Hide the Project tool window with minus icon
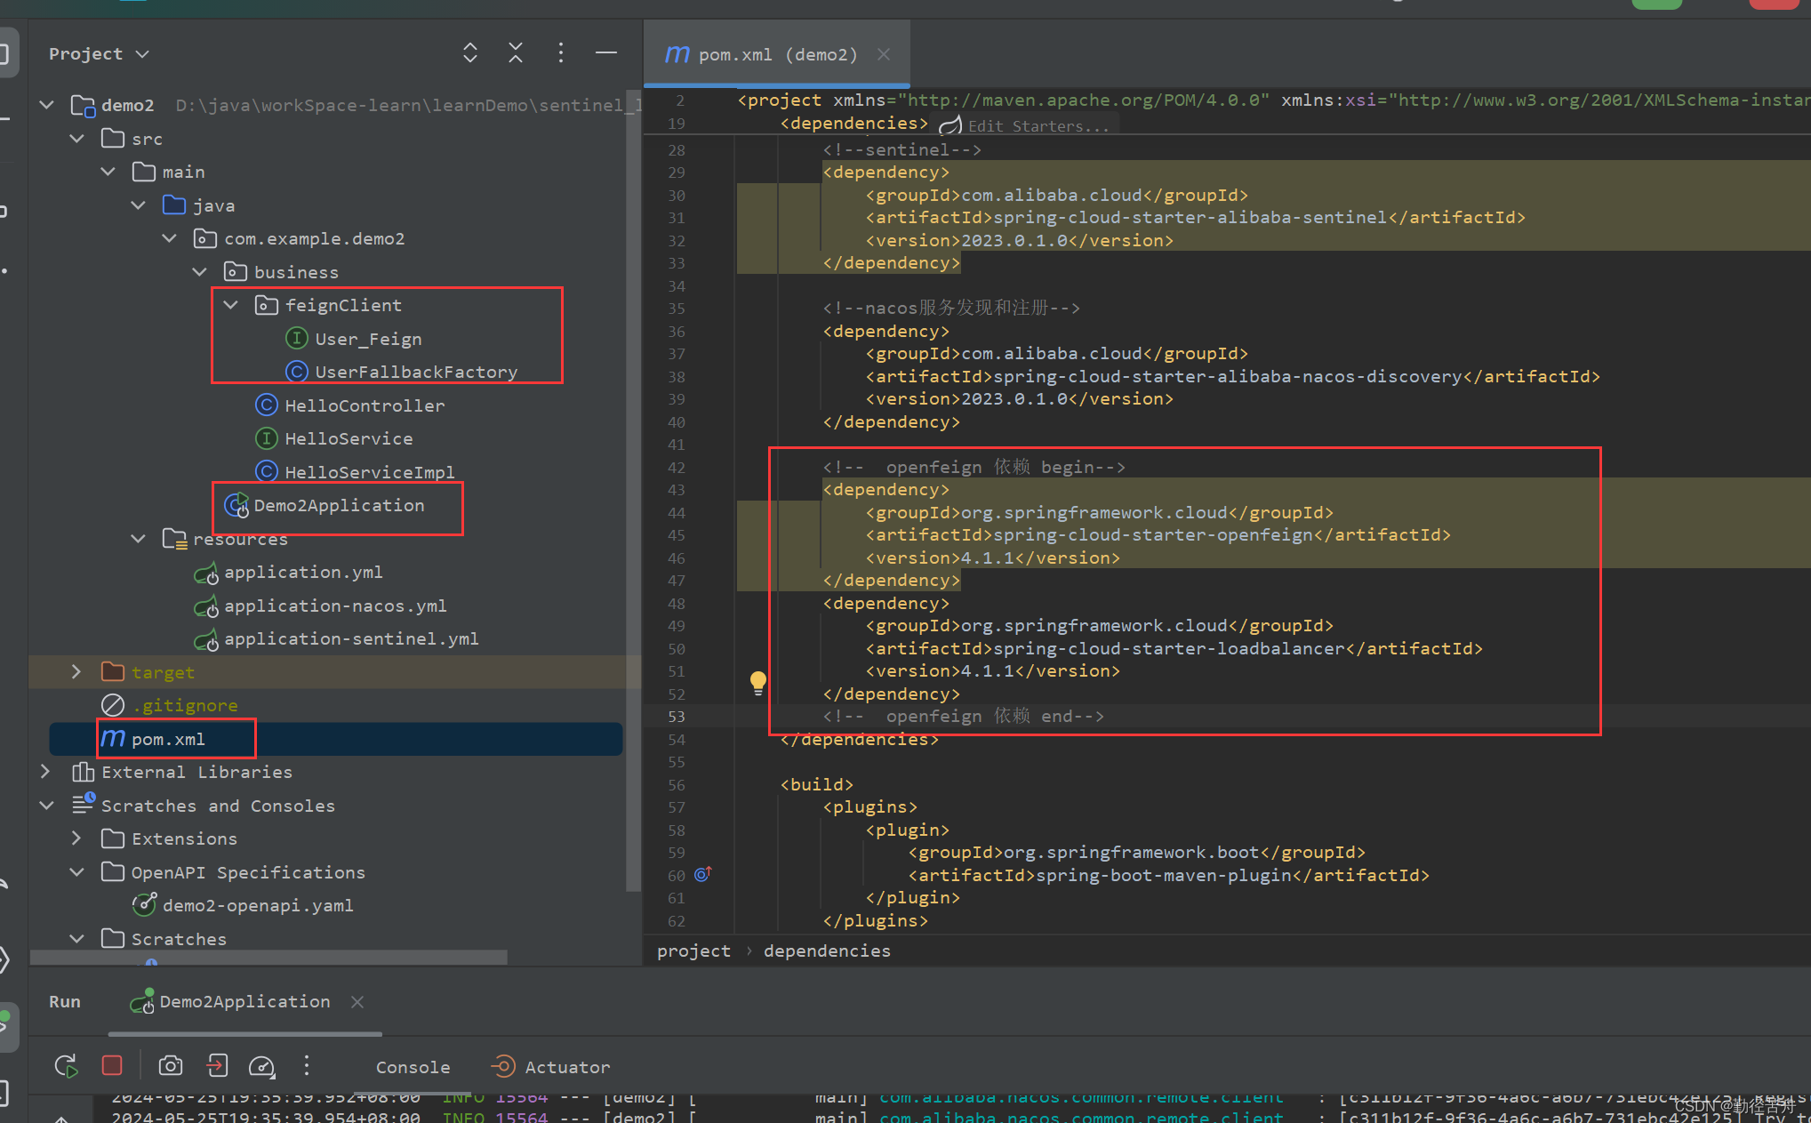The height and width of the screenshot is (1123, 1811). click(606, 53)
